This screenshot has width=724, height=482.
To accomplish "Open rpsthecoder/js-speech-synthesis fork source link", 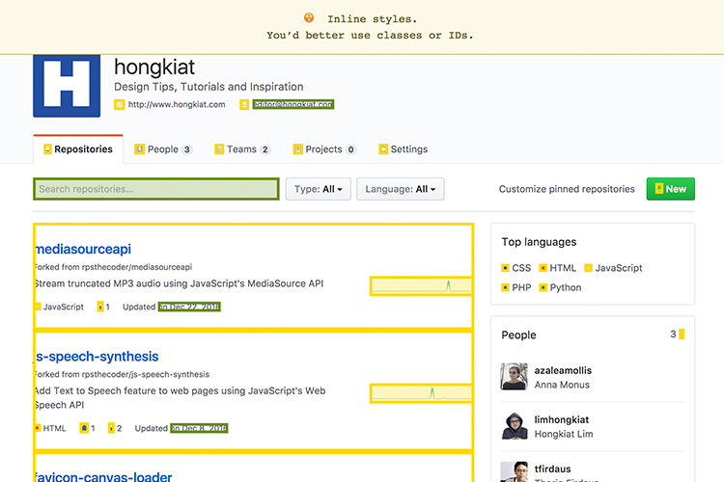I will (x=146, y=375).
